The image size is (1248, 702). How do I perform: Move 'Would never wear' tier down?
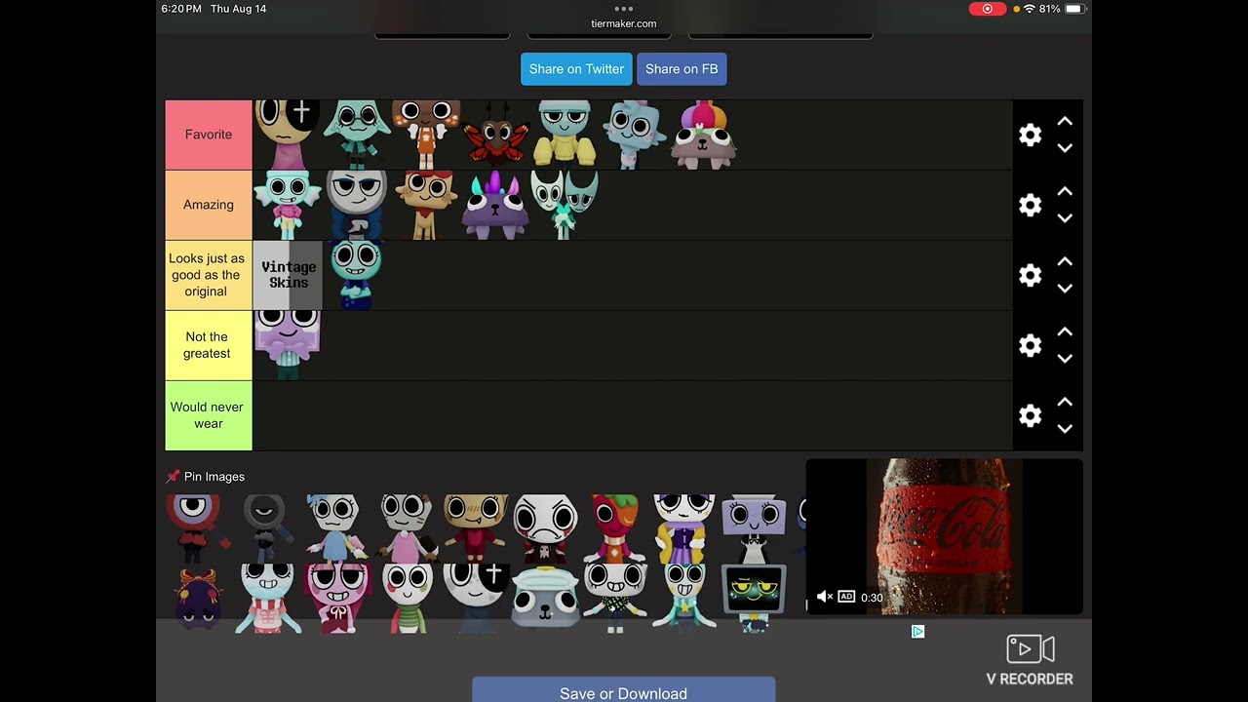[x=1065, y=429]
